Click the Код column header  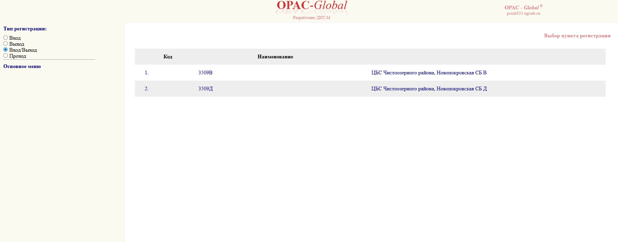[168, 57]
